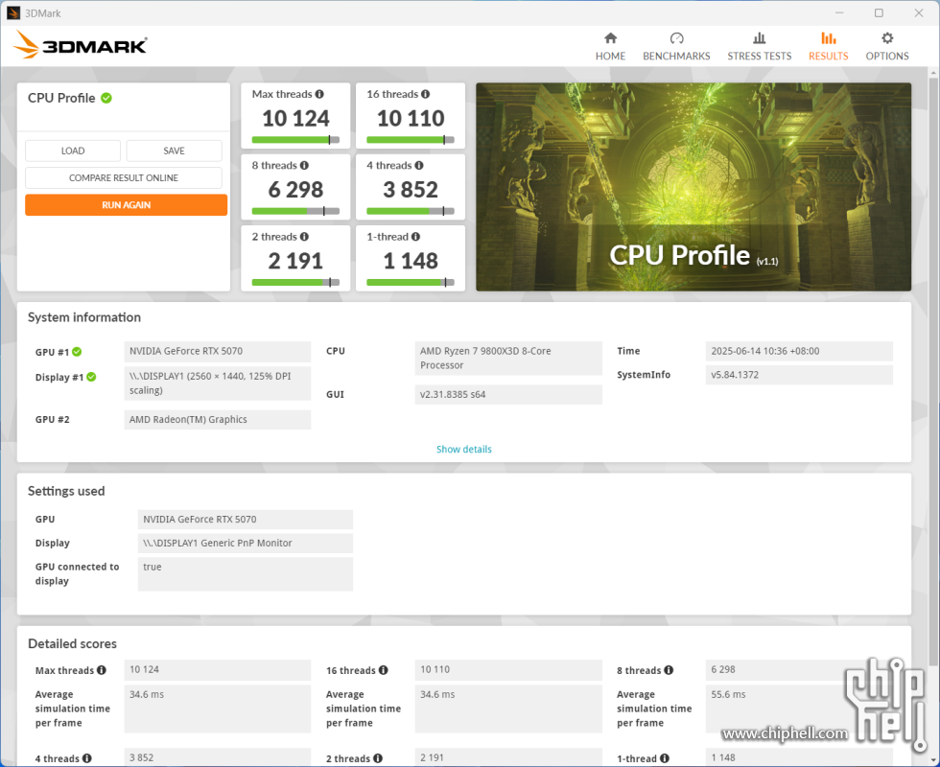This screenshot has width=940, height=767.
Task: Click the info icon on the Max threads score card
Action: tap(319, 94)
